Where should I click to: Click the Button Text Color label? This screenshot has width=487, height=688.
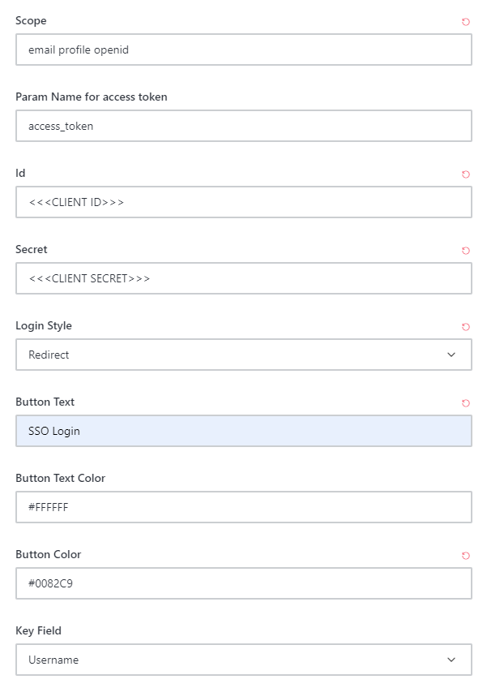pyautogui.click(x=60, y=478)
